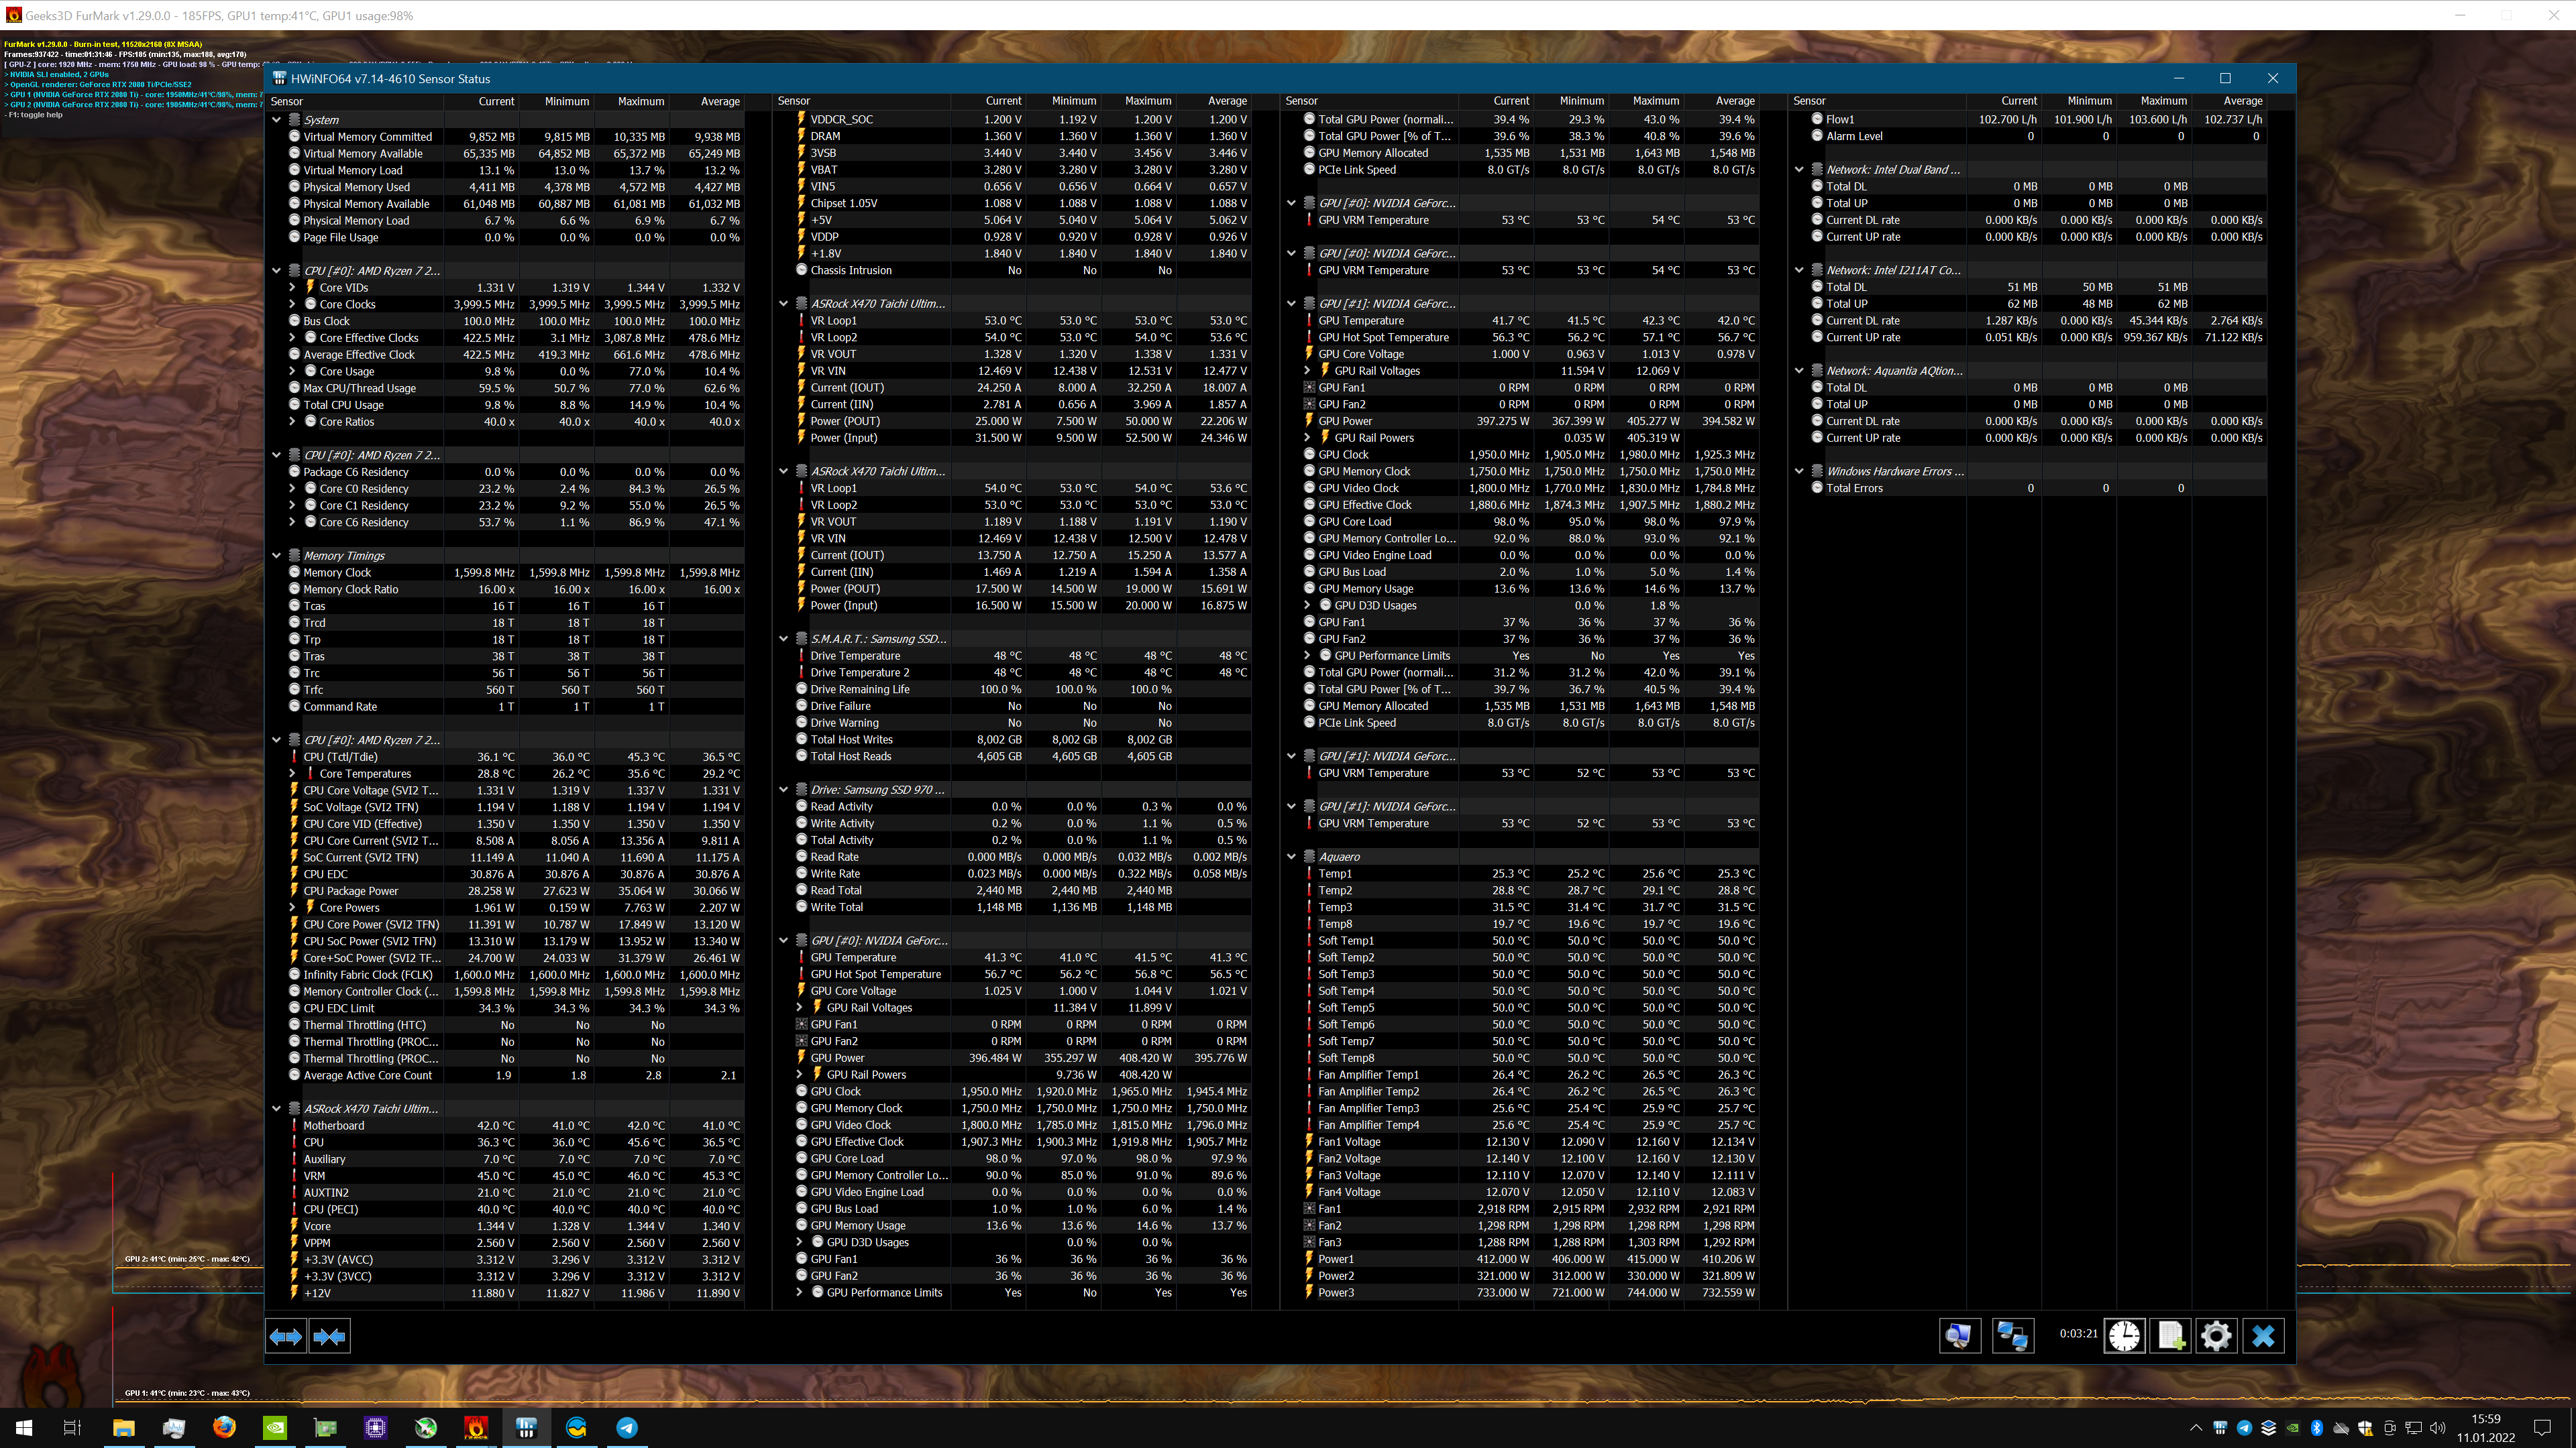Collapse the Aquaero sensor group
The width and height of the screenshot is (2576, 1448).
(x=1292, y=857)
